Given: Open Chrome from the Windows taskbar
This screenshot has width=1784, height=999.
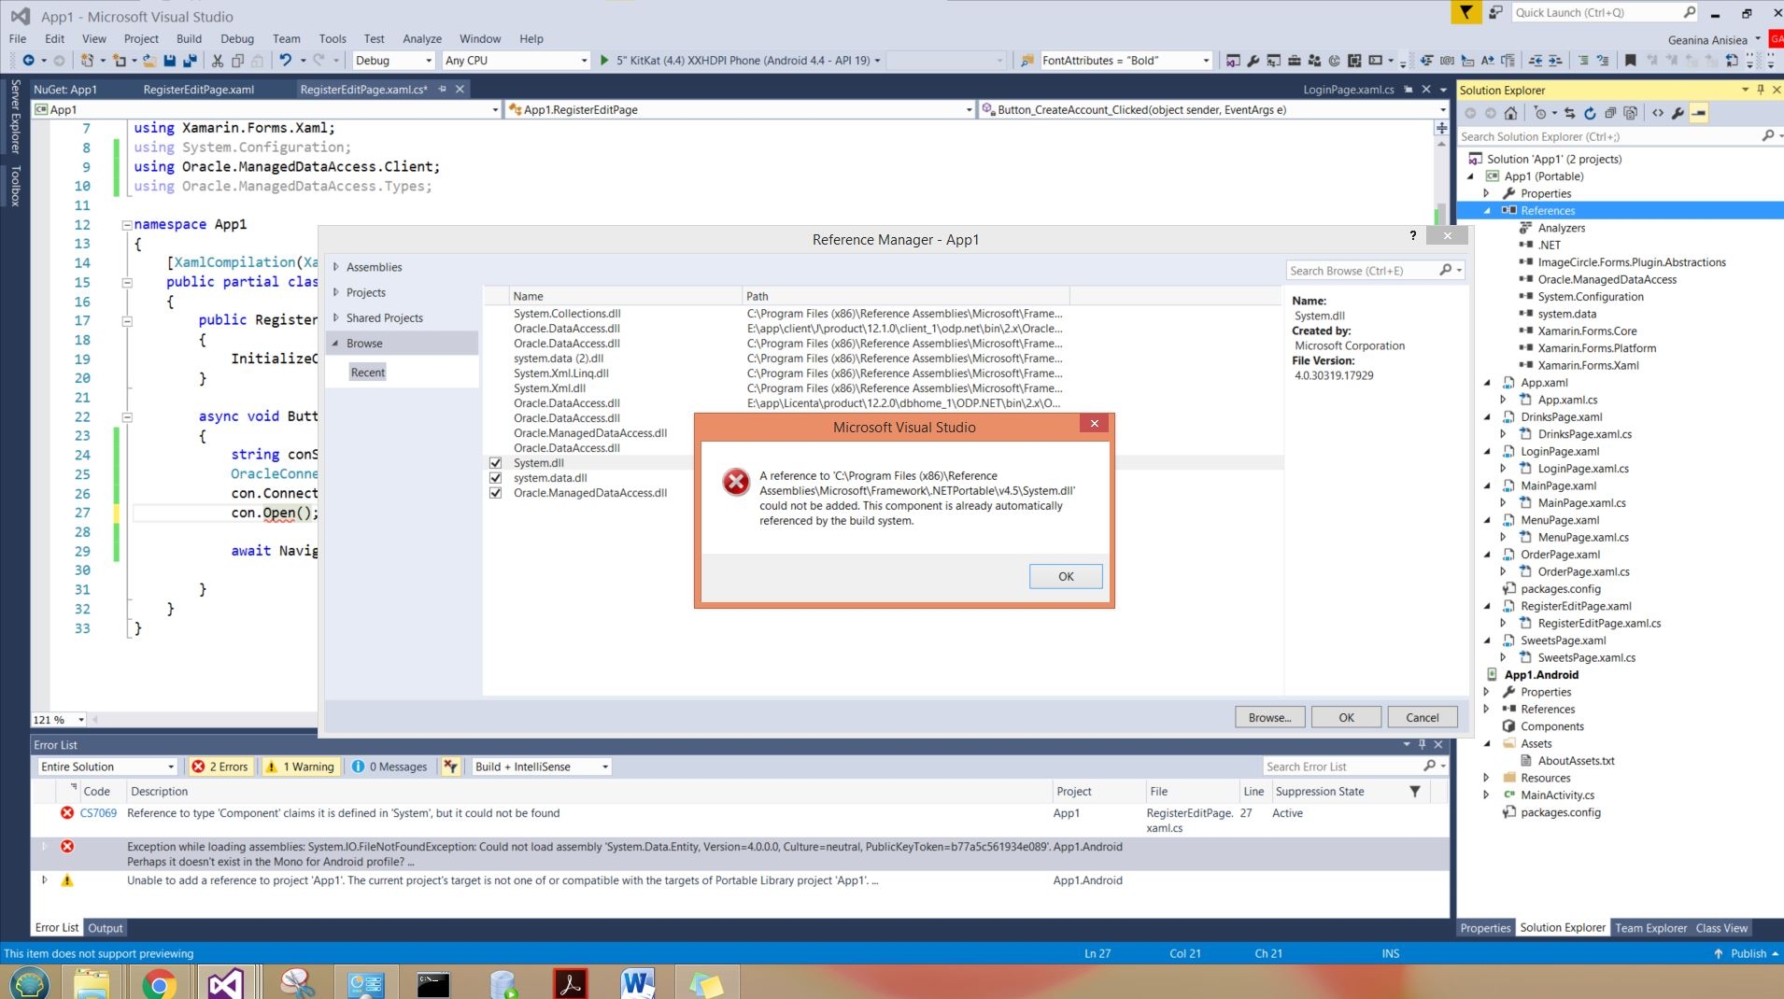Looking at the screenshot, I should [x=160, y=983].
